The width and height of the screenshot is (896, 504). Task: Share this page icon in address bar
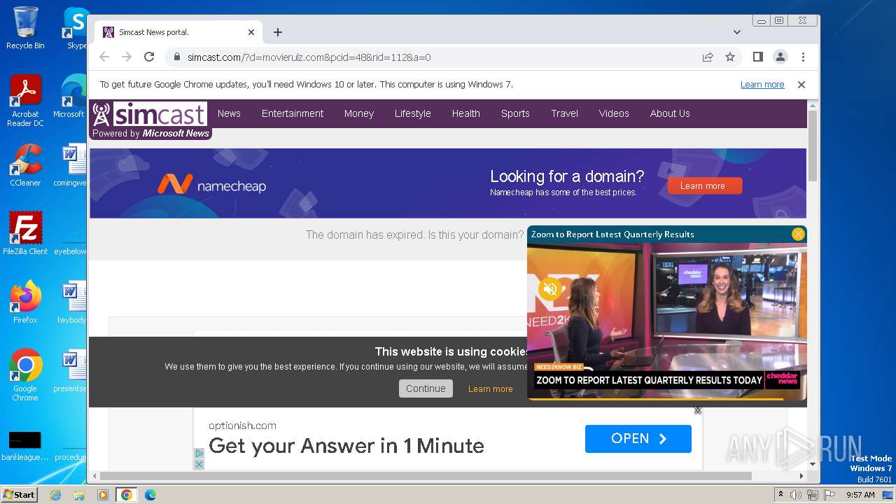[708, 57]
